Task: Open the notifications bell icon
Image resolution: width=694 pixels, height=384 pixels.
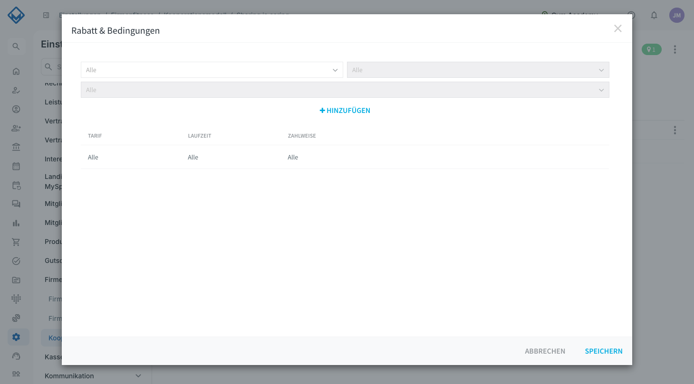Action: (x=654, y=15)
